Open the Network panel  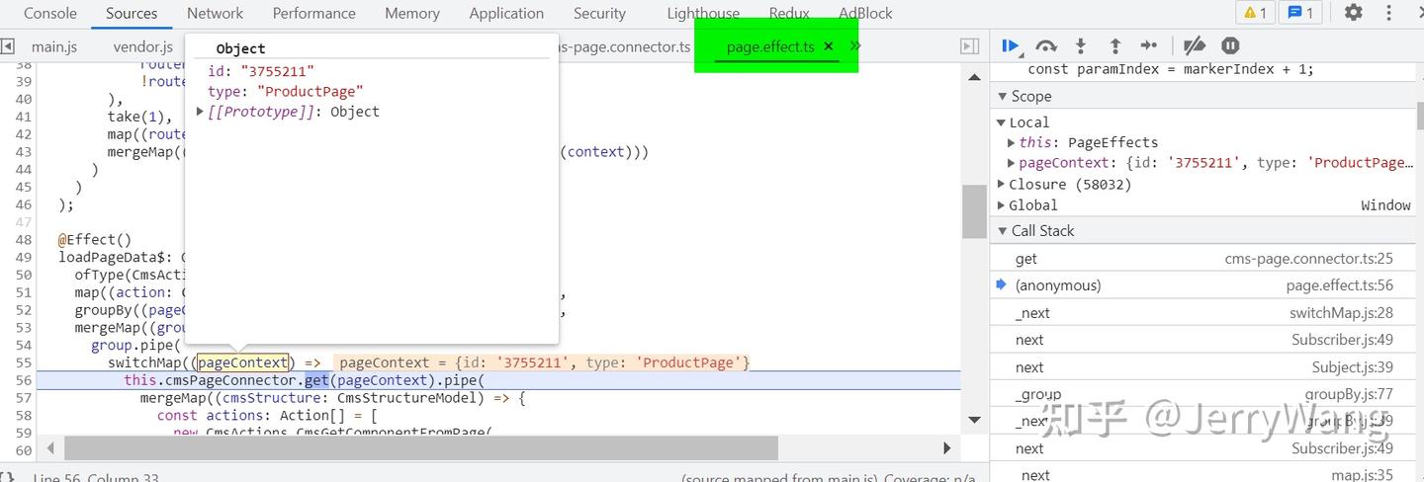pos(215,13)
